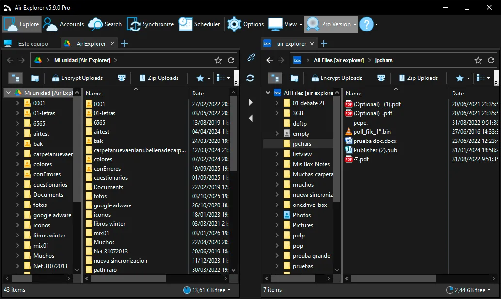
Task: Create new folder in left pane
Action: point(35,78)
